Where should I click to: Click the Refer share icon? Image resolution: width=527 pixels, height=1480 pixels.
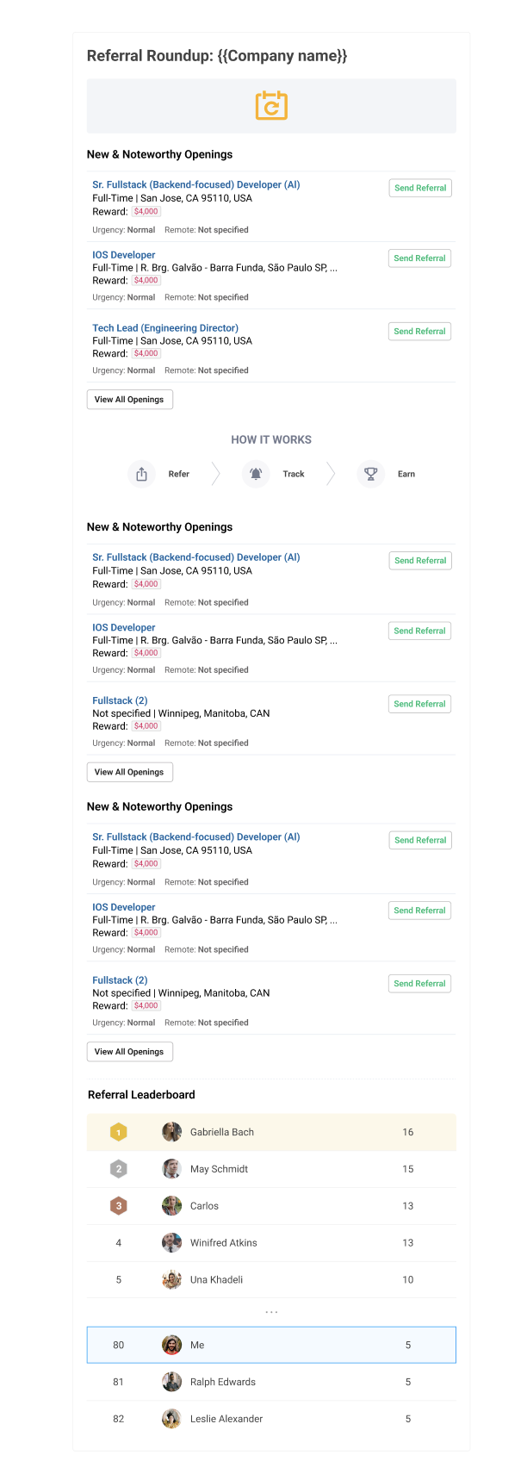pos(141,474)
